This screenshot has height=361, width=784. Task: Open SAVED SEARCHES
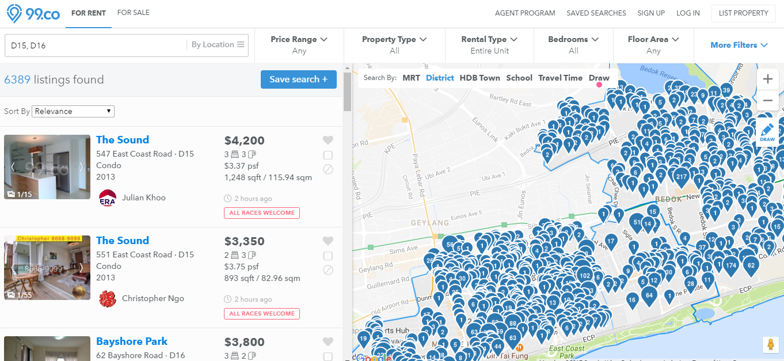pyautogui.click(x=596, y=13)
